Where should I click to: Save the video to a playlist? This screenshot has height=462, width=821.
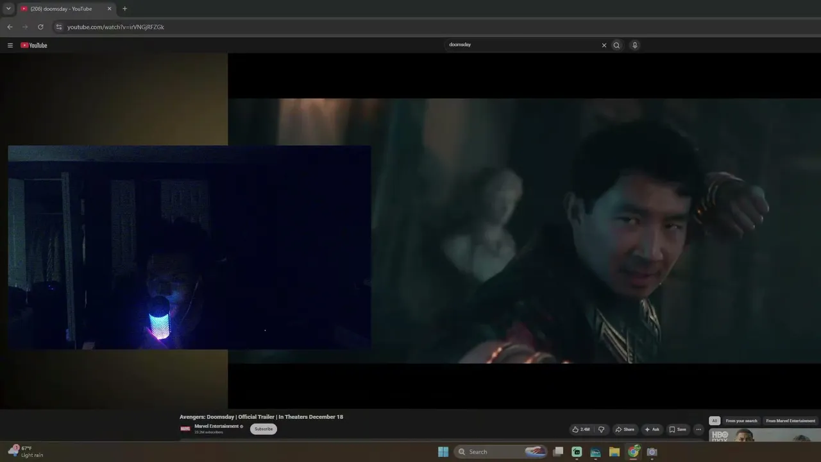(677, 429)
